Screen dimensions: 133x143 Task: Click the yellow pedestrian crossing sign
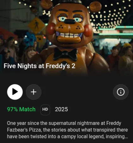[x=36, y=25]
